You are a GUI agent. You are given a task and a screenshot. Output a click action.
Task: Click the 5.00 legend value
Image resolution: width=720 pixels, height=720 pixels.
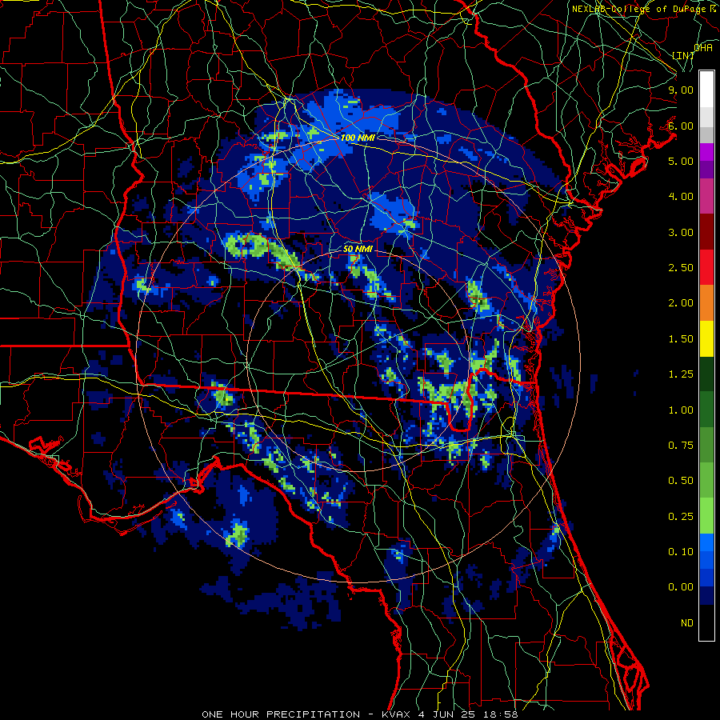pyautogui.click(x=681, y=161)
